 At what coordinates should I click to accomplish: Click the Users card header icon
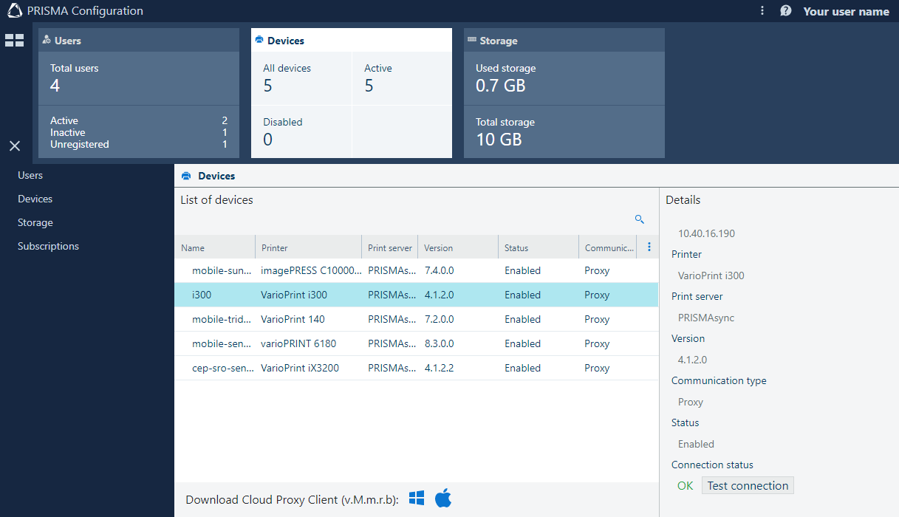coord(47,41)
